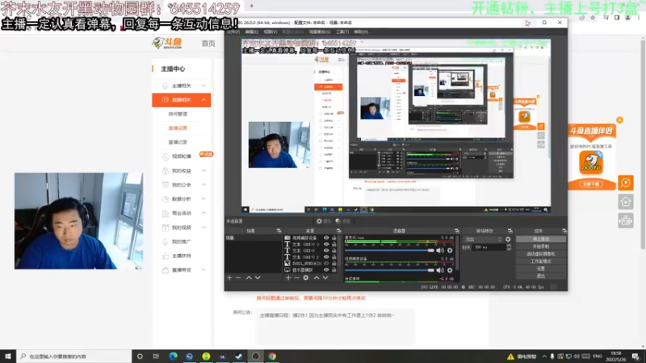
Task: Adjust the 麦克风/Aux volume slider
Action: click(x=389, y=250)
